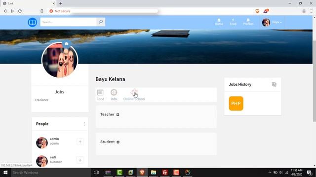Switch to the Info profile tab
Screen dimensions: 316x177
click(114, 95)
